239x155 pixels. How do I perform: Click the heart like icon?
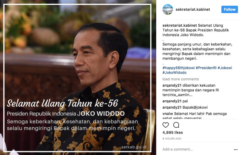pyautogui.click(x=166, y=125)
